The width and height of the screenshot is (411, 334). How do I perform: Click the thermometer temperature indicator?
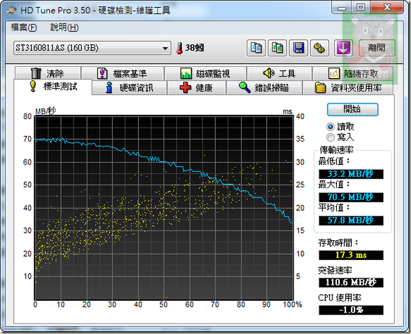click(179, 48)
